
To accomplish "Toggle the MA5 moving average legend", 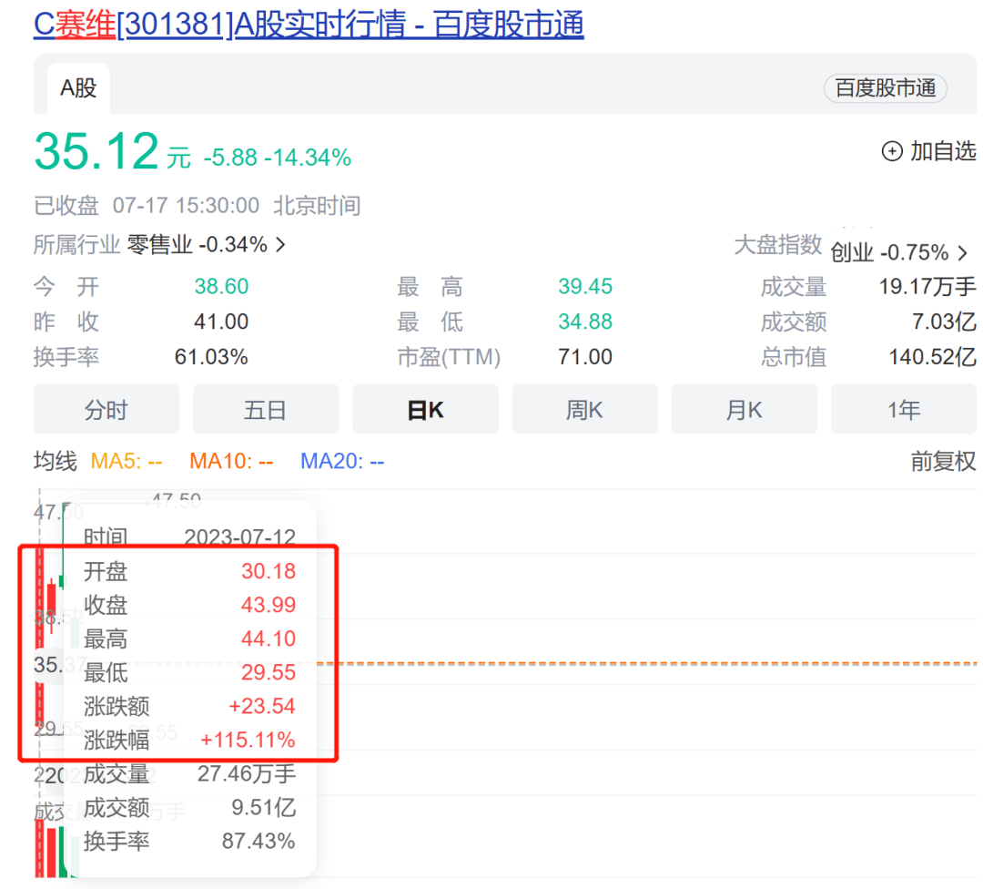I will 126,462.
